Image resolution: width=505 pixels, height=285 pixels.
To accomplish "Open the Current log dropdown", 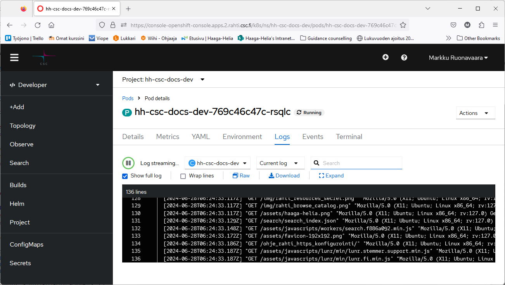I will coord(280,163).
